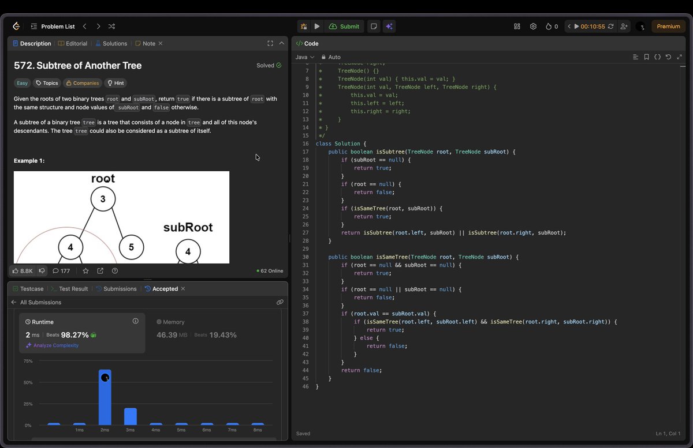This screenshot has width=693, height=448.
Task: Share the problem with share icon
Action: 100,270
